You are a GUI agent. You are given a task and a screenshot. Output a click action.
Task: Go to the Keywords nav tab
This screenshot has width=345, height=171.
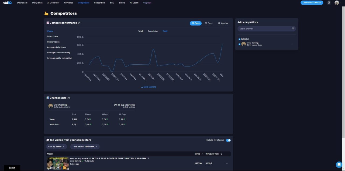[x=68, y=3]
